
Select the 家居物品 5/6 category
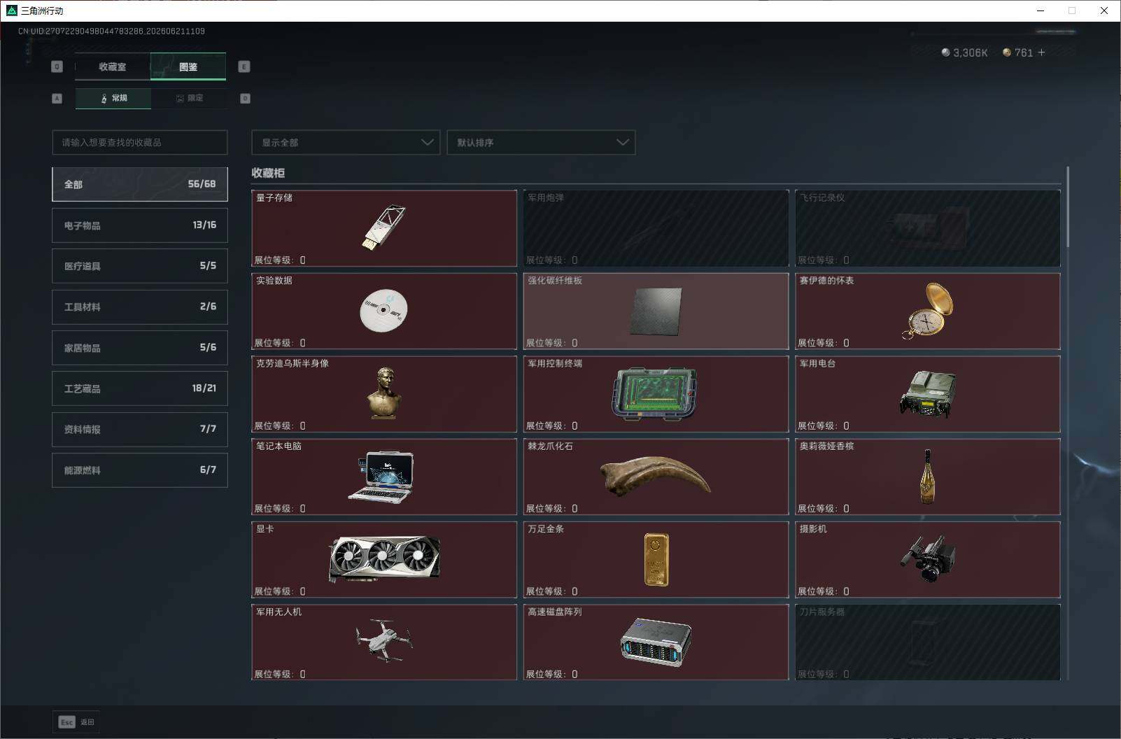click(140, 348)
